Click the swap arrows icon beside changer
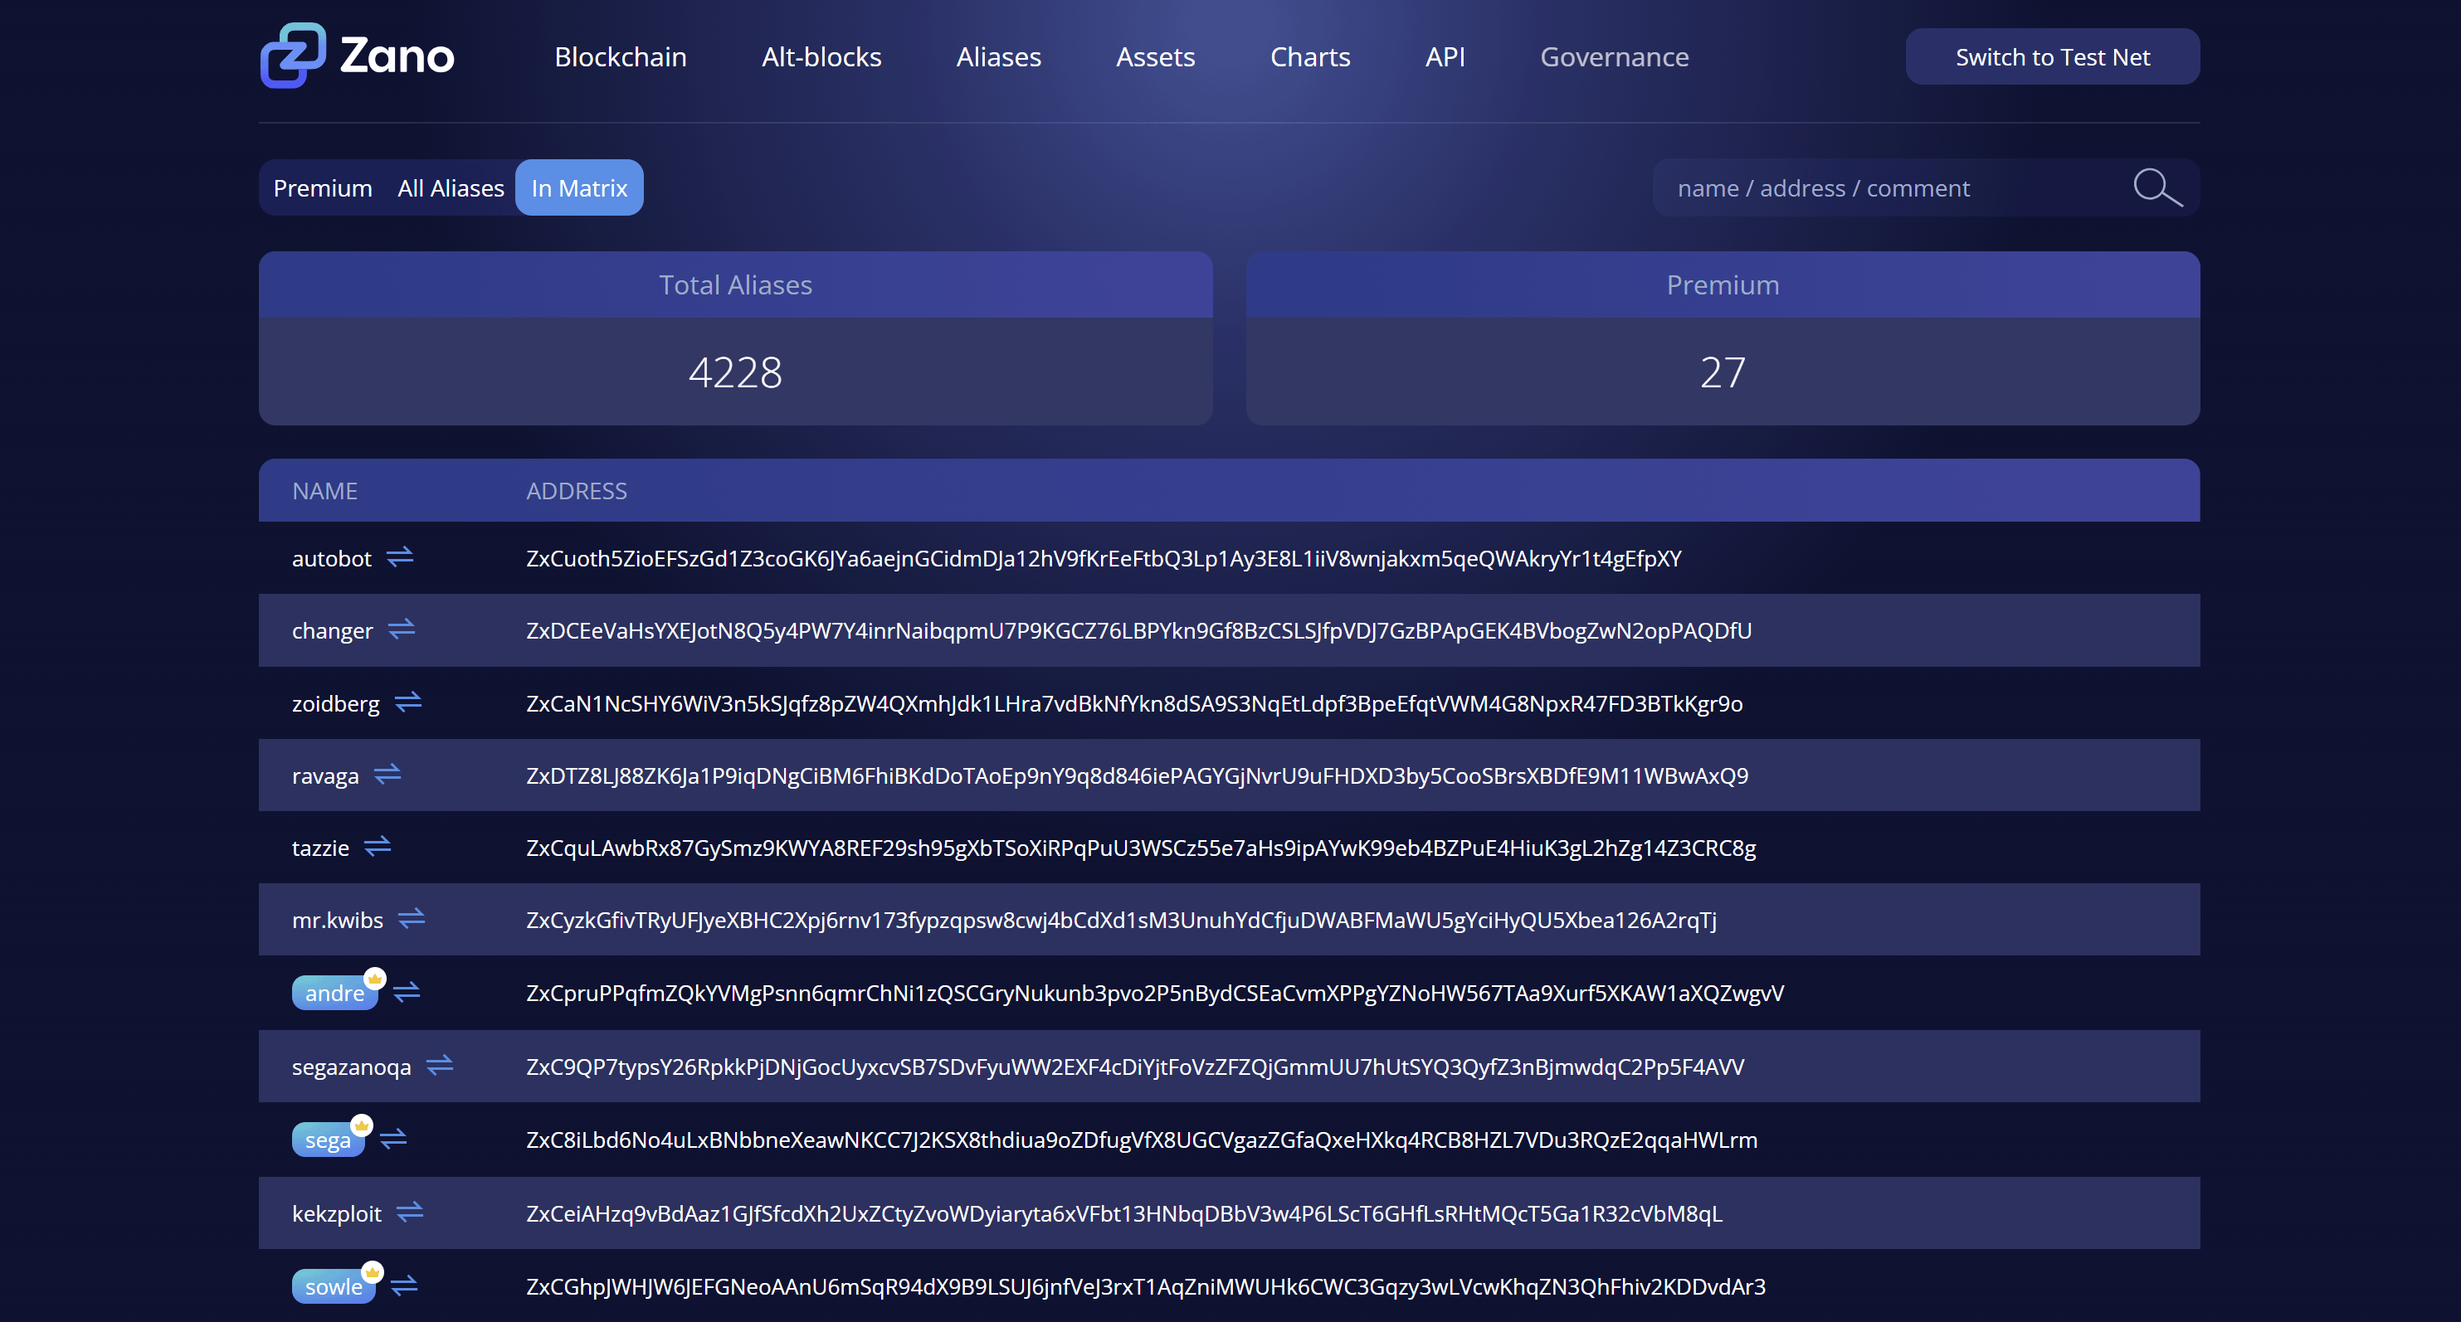 click(x=402, y=629)
